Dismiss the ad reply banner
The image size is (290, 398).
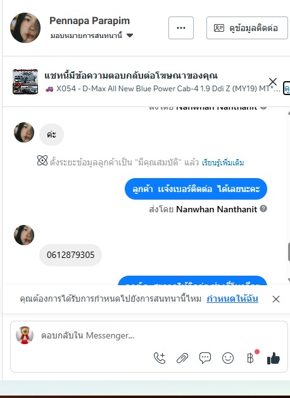(273, 82)
